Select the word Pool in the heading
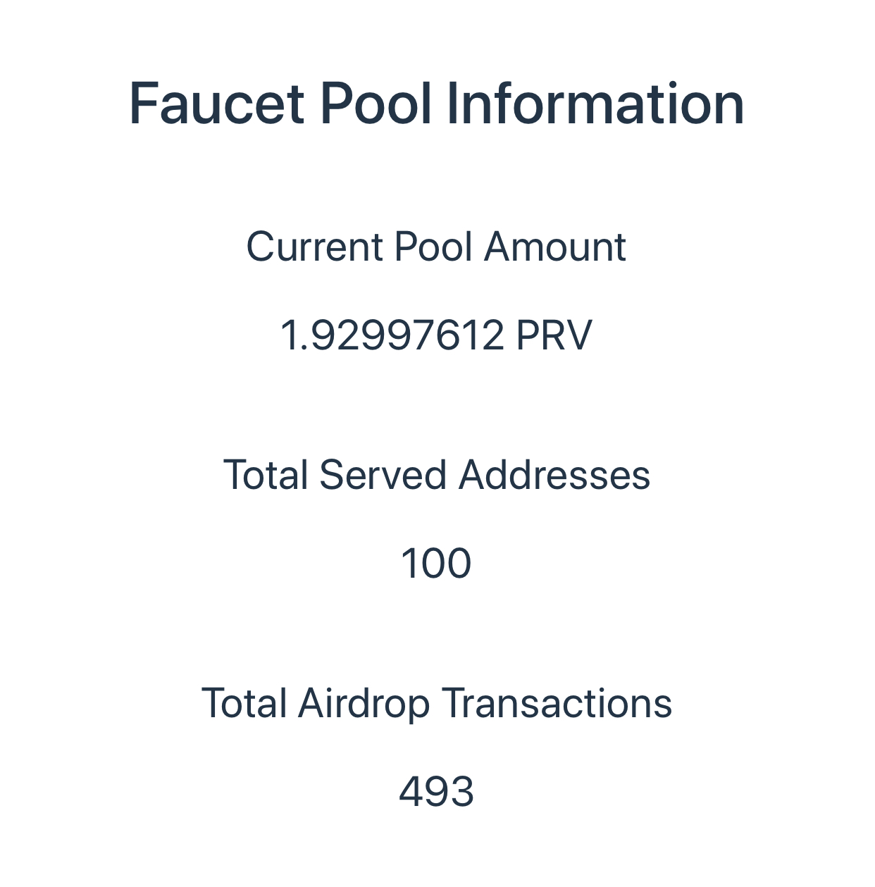This screenshot has width=875, height=887. click(376, 104)
